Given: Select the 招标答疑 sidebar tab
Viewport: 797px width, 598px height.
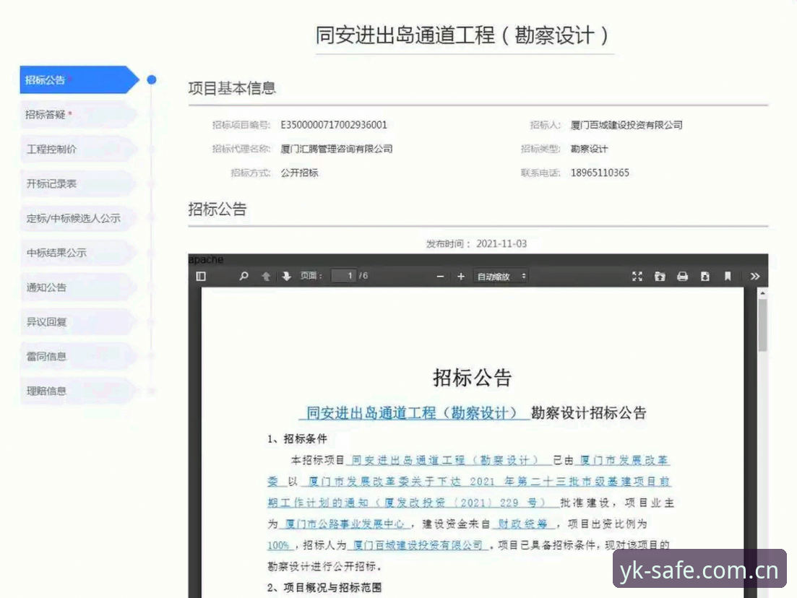Looking at the screenshot, I should click(x=79, y=114).
